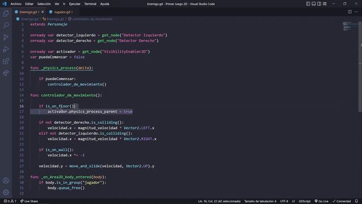Image resolution: width=362 pixels, height=204 pixels.
Task: Open the Selección menu
Action: click(x=44, y=4)
